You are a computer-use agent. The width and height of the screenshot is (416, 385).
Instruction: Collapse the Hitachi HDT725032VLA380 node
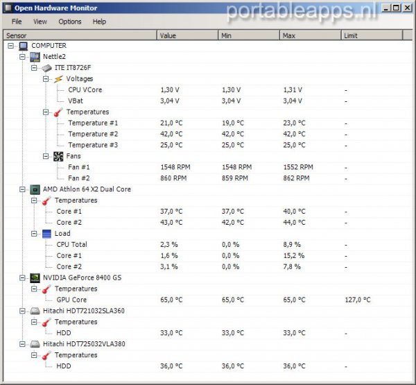(x=22, y=344)
